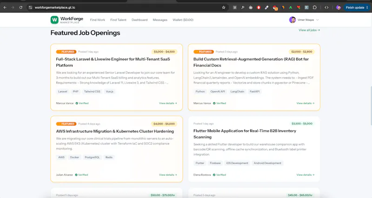Click the Tailwind CSS skill tag
This screenshot has height=198, width=372.
(92, 92)
